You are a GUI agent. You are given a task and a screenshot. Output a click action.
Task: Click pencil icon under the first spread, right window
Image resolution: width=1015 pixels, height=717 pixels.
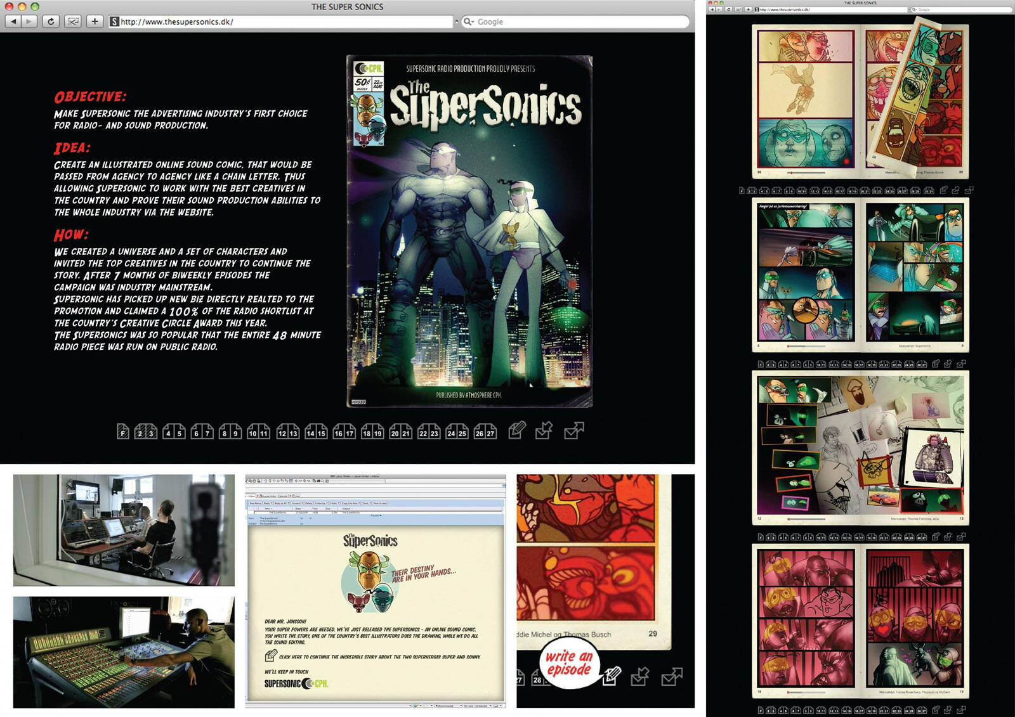coord(943,190)
